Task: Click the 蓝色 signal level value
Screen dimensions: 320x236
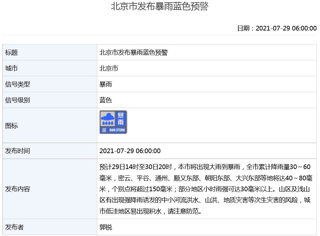Action: click(106, 100)
